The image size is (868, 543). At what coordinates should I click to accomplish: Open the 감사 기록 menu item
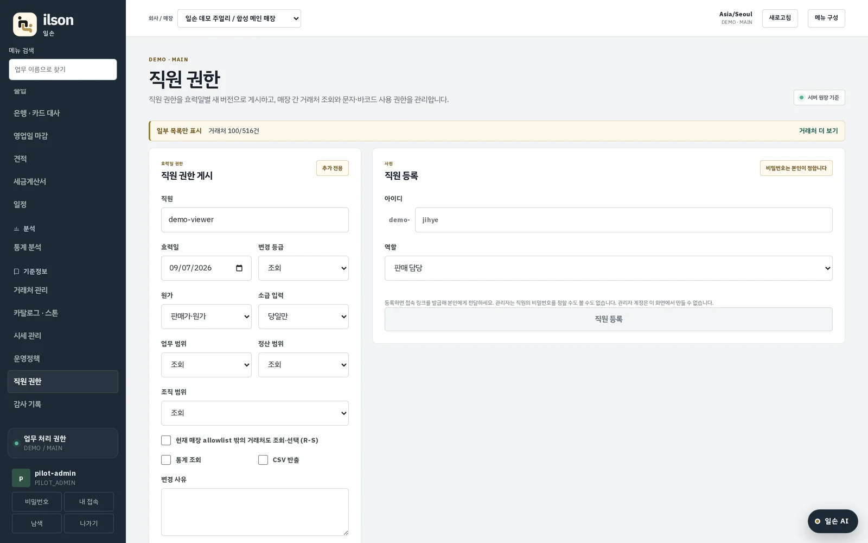coord(63,404)
